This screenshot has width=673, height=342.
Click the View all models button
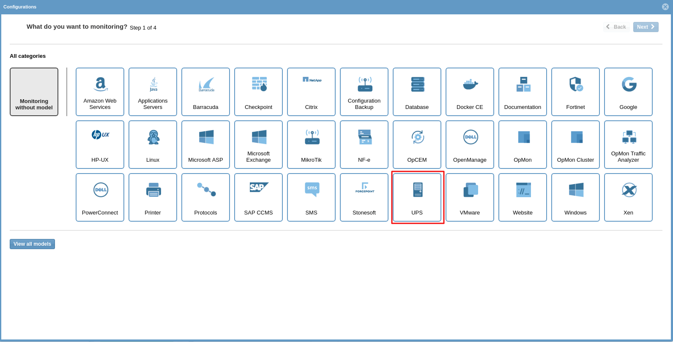32,244
